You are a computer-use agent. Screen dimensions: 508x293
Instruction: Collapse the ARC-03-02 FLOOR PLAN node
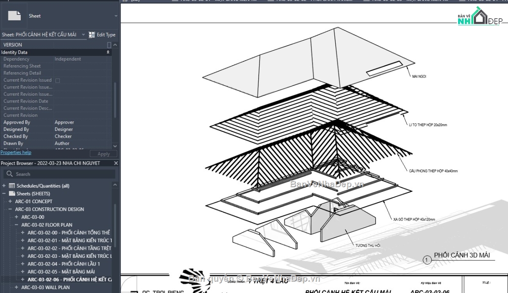(x=17, y=225)
